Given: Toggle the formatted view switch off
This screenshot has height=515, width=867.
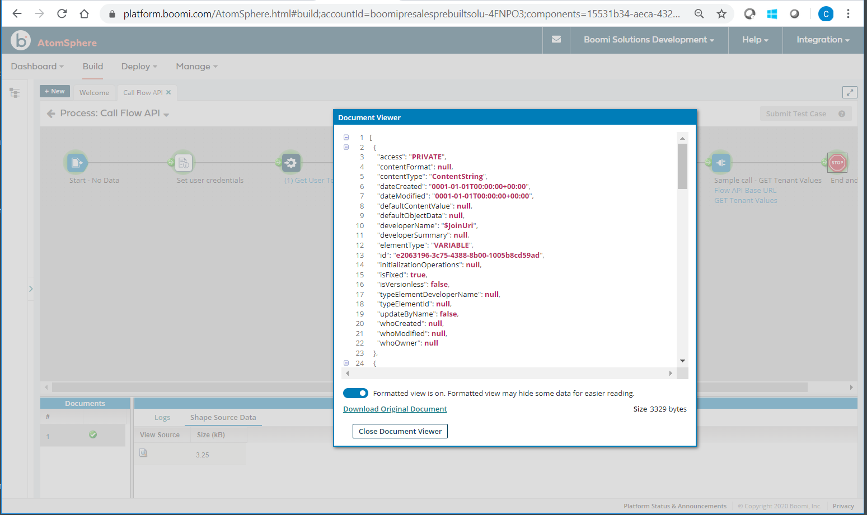Looking at the screenshot, I should pyautogui.click(x=355, y=393).
